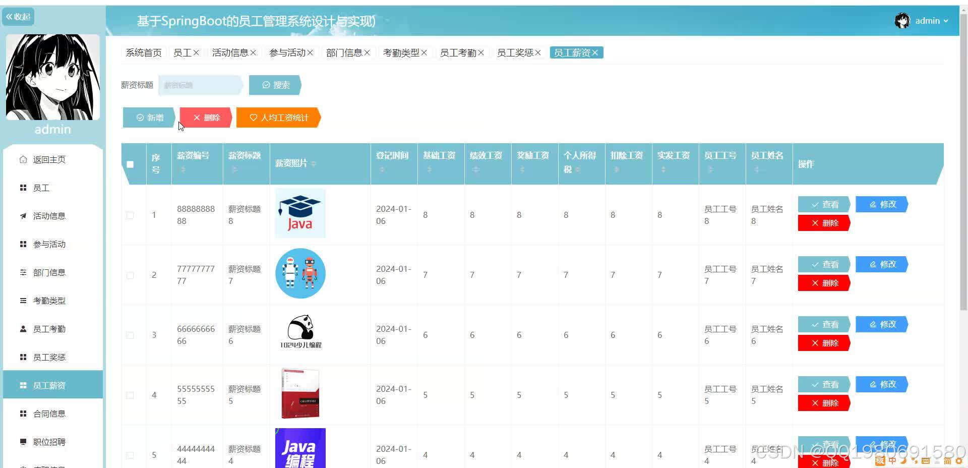Click the admin avatar in the top bar
Image resolution: width=968 pixels, height=468 pixels.
point(902,20)
